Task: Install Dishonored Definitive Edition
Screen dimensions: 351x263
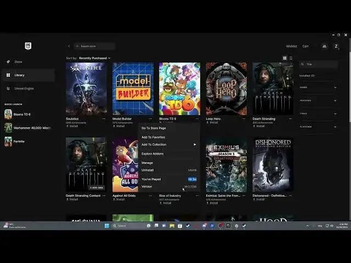Action: tap(259, 199)
